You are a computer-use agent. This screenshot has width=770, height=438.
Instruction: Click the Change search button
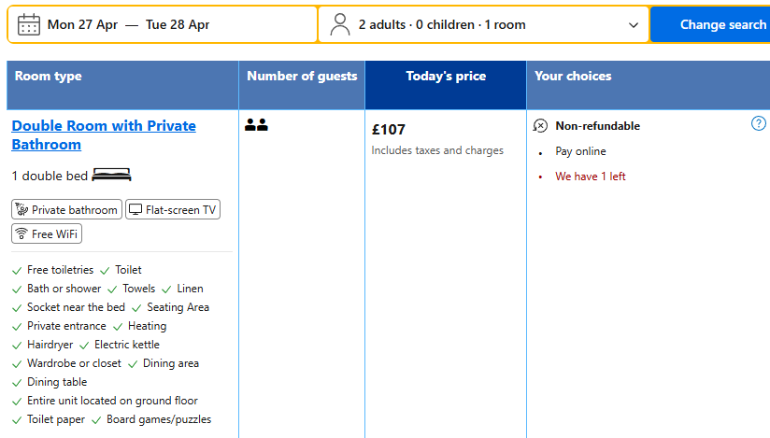(710, 24)
